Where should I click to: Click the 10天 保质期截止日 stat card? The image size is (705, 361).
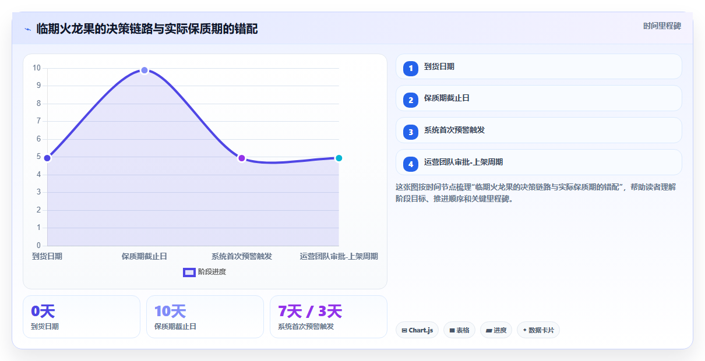pyautogui.click(x=205, y=317)
